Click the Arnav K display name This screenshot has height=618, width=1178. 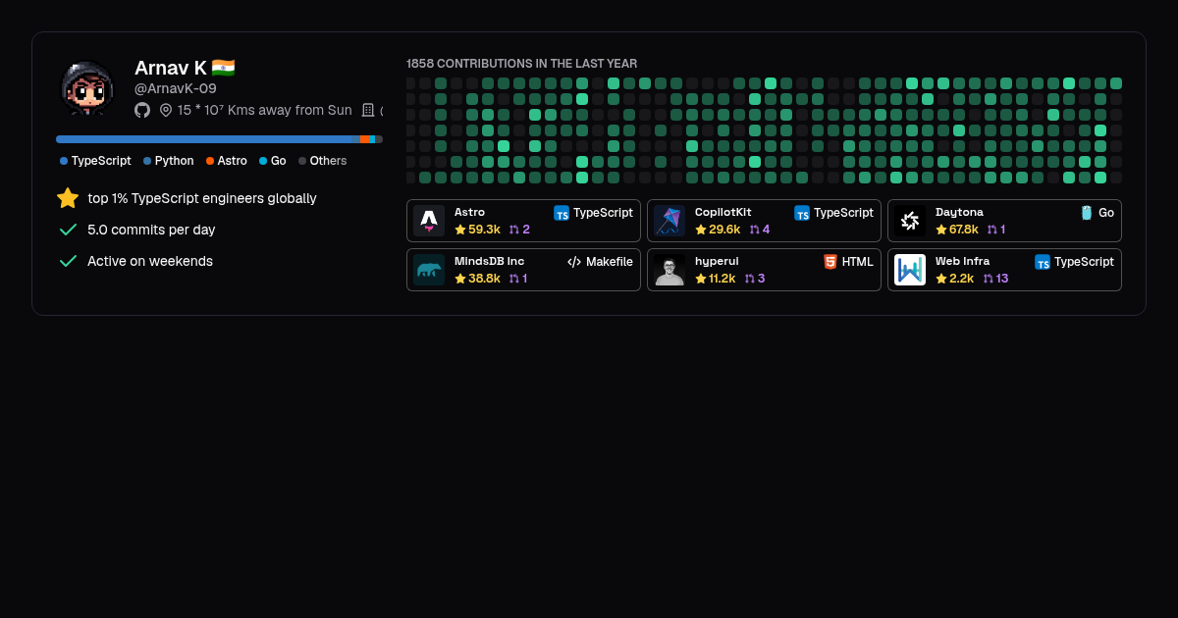point(171,68)
